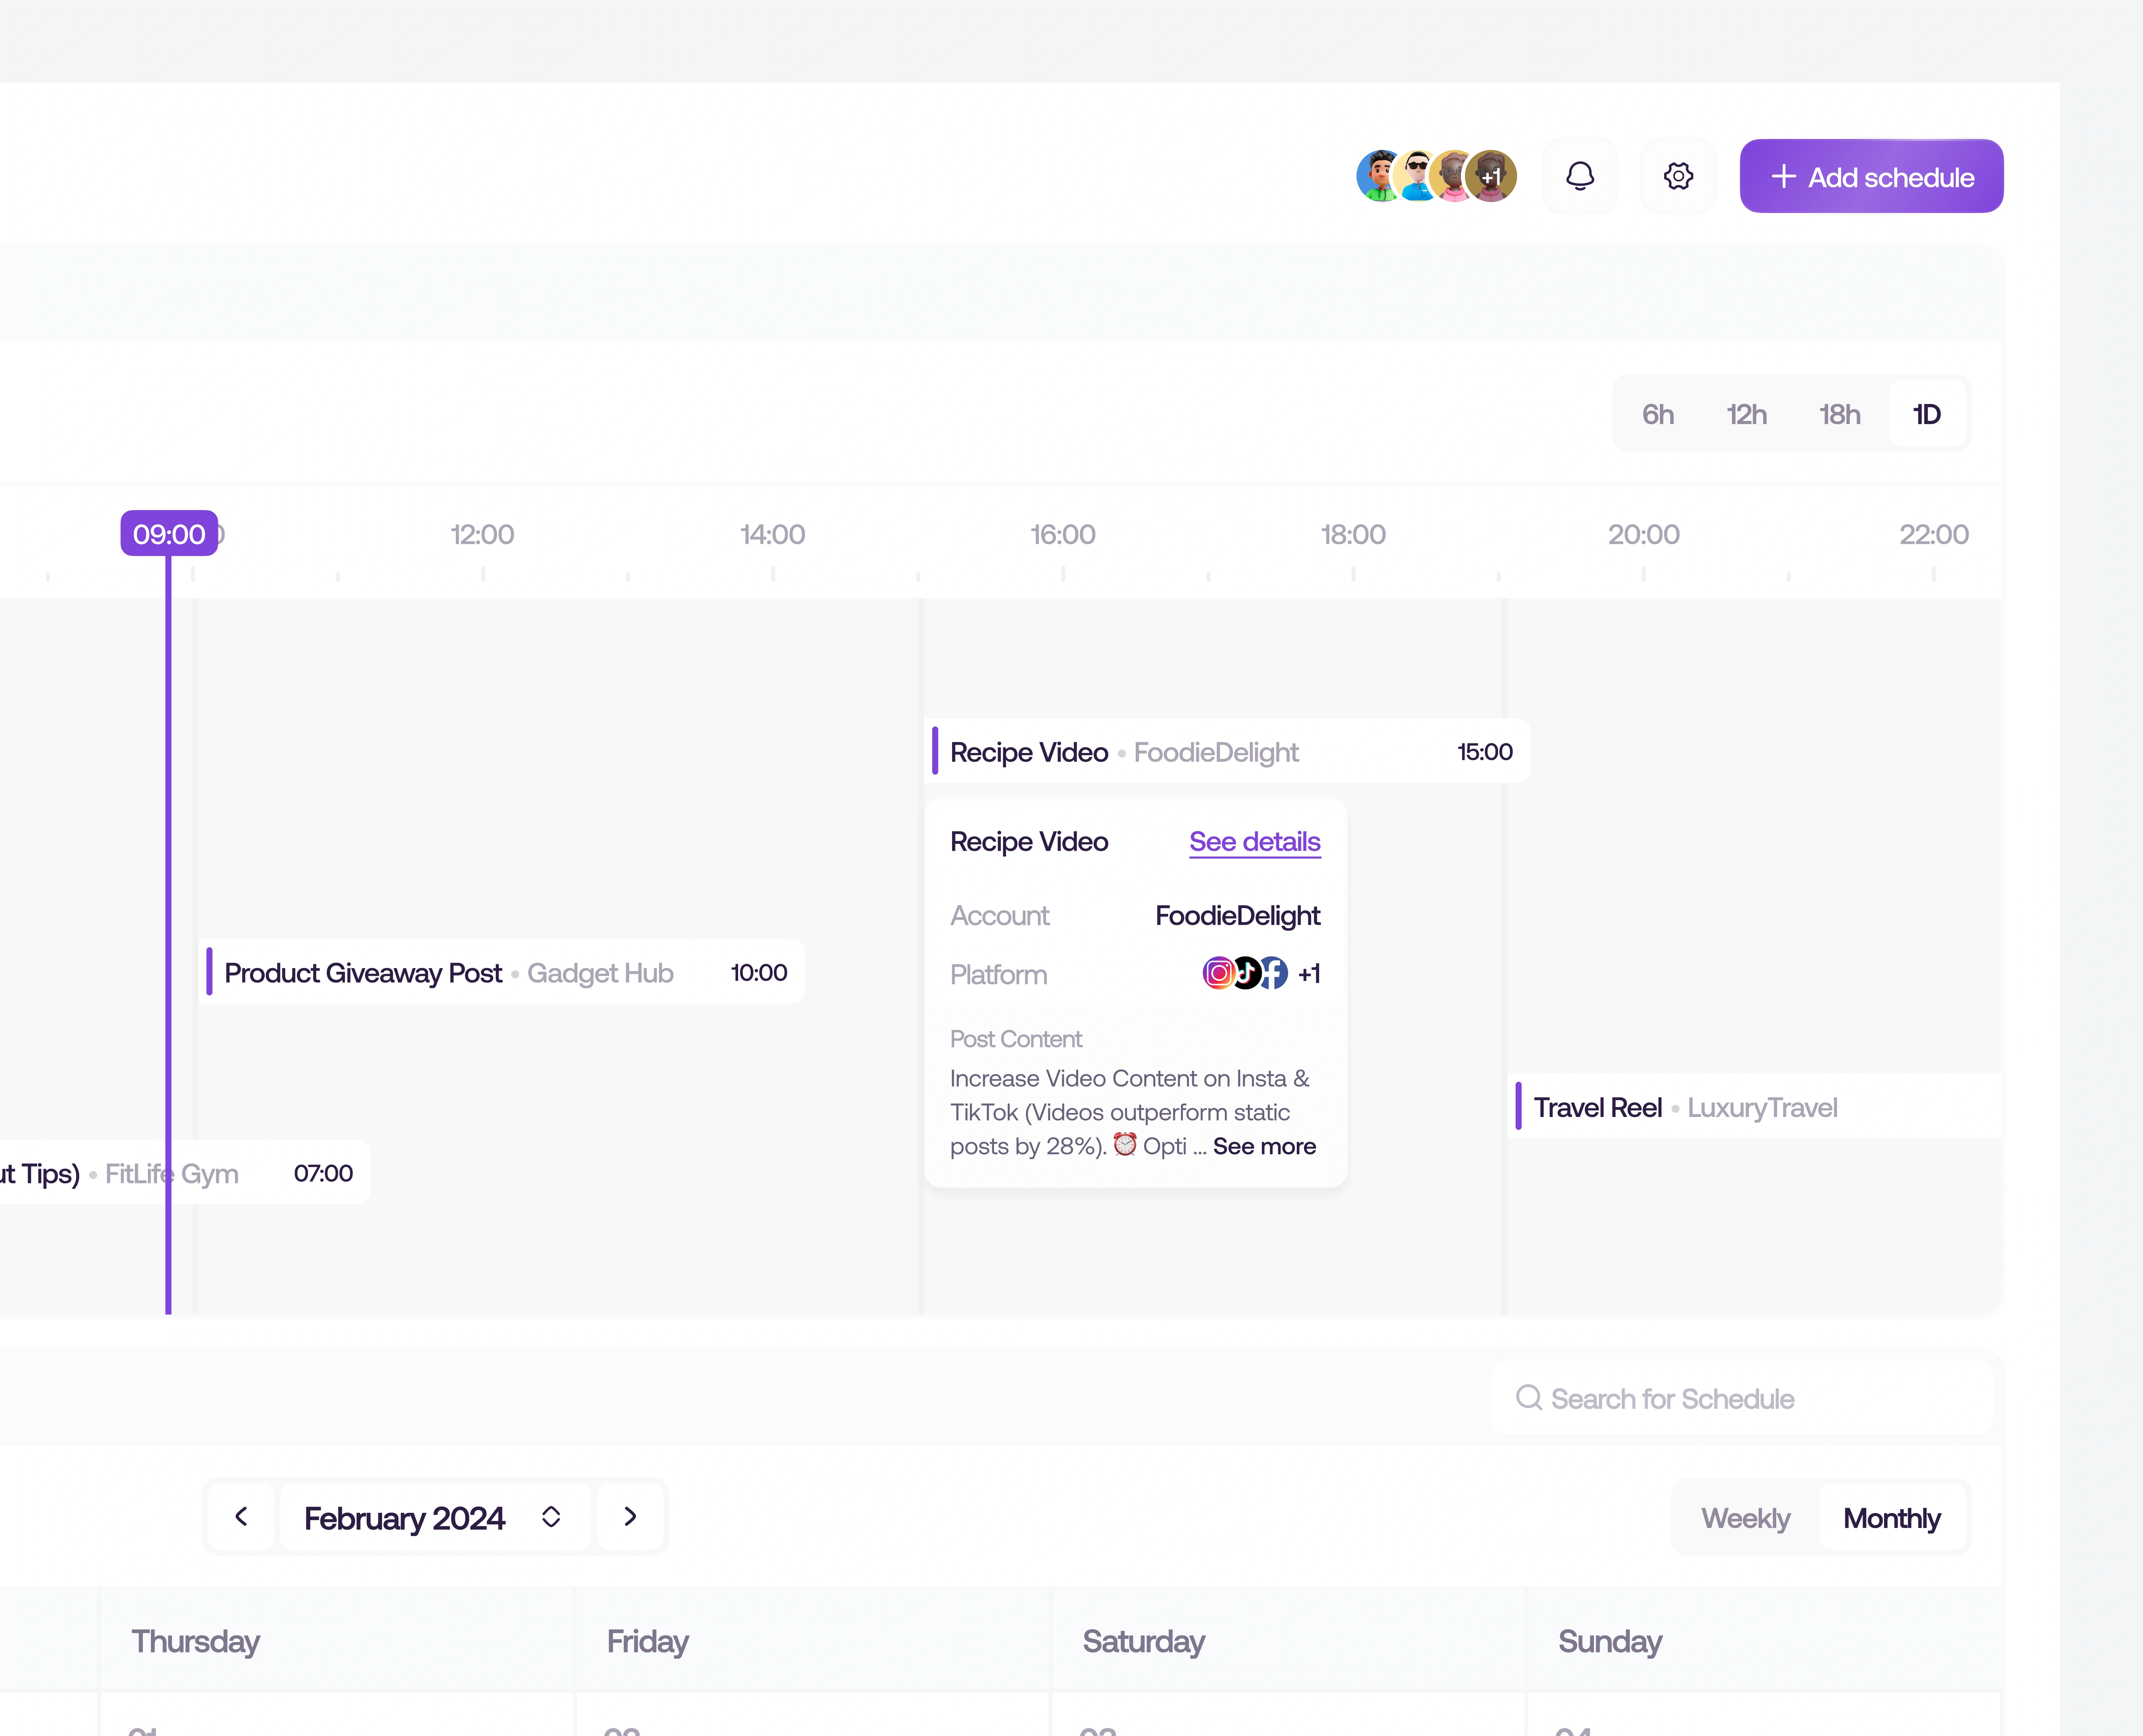Click the 07:00 time on FitLife Gym
This screenshot has height=1736, width=2143.
click(x=323, y=1173)
